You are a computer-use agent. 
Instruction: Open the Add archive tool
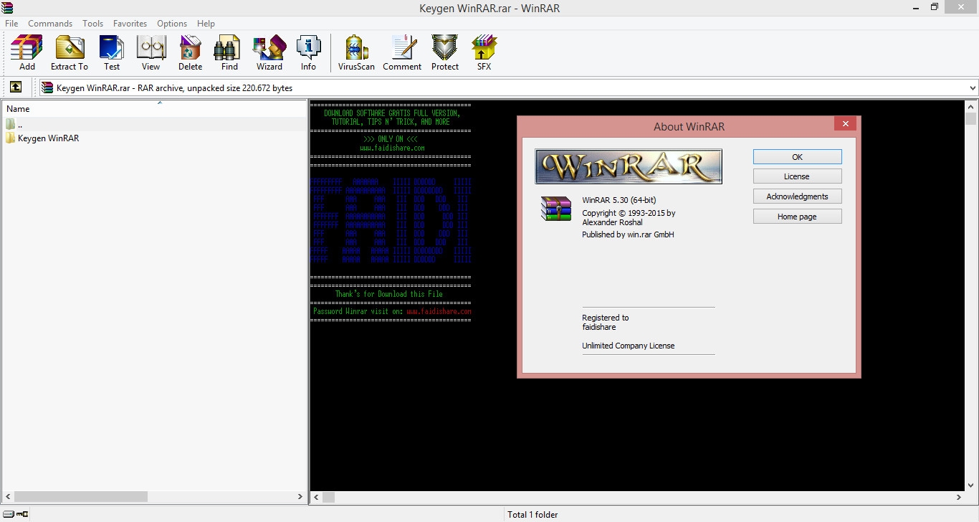click(x=26, y=50)
